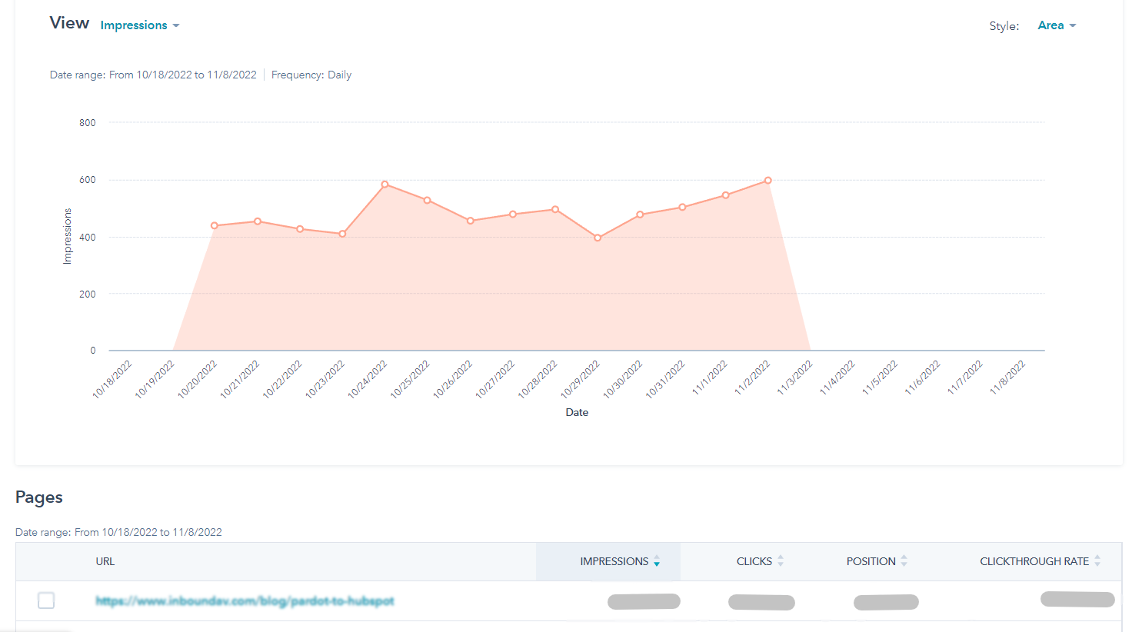
Task: Tick the checkbox for the pardot-to-hubspot row
Action: point(46,600)
